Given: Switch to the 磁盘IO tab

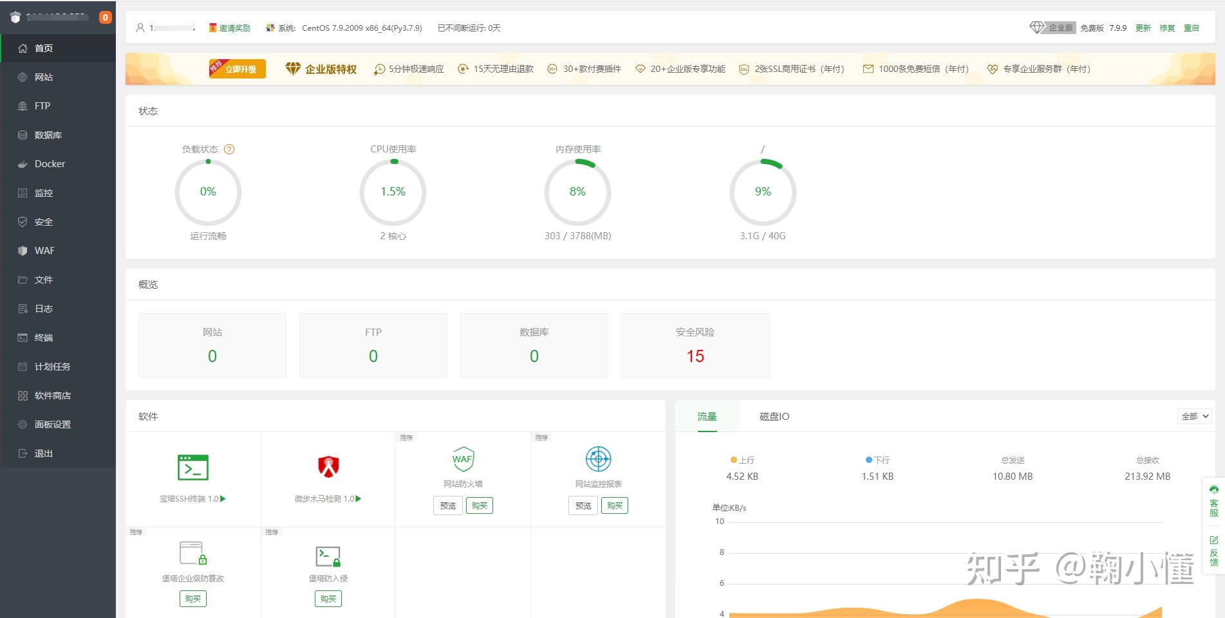Looking at the screenshot, I should pos(774,417).
